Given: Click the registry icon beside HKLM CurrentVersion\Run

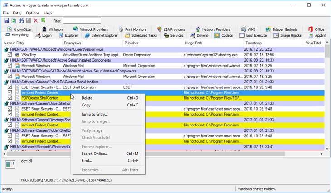Looking at the screenshot, I should (6, 49).
